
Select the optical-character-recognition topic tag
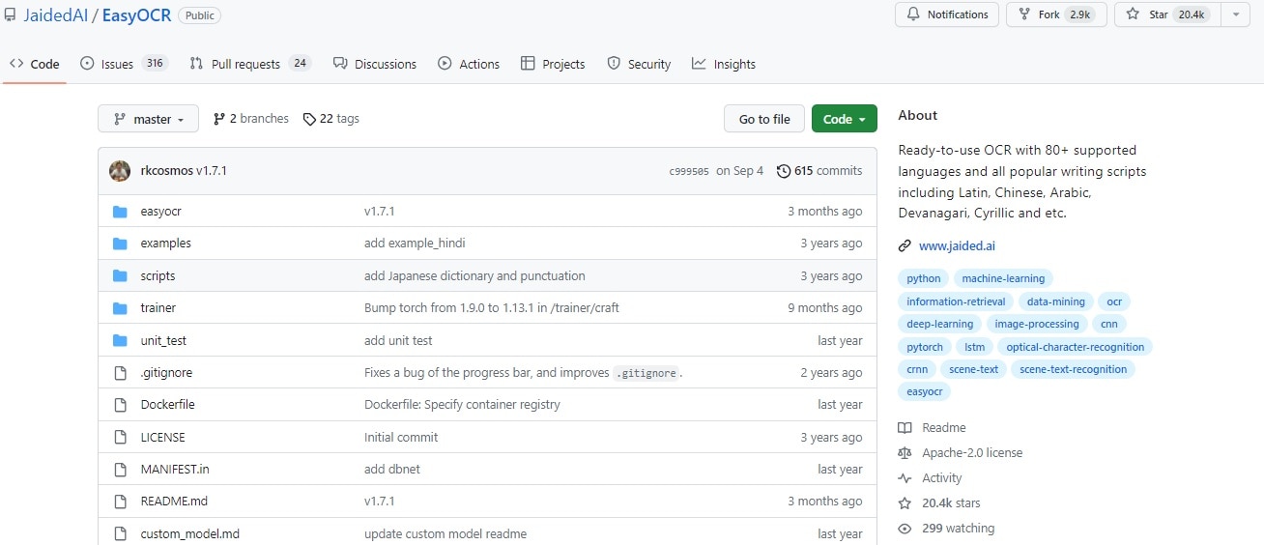[1075, 347]
